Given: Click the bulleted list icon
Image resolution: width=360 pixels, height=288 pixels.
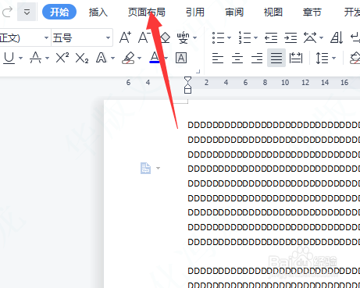Looking at the screenshot, I should (x=218, y=37).
